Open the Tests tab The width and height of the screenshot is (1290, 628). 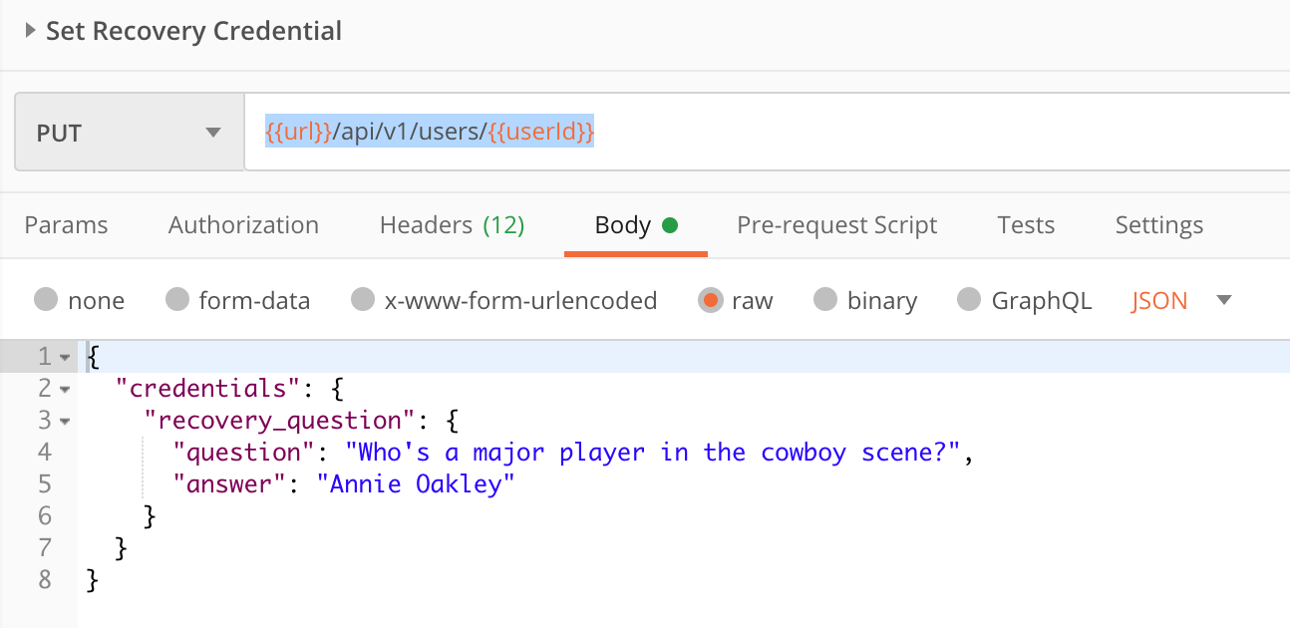pos(1026,225)
